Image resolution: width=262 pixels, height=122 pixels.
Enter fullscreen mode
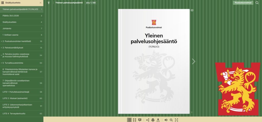coord(177,120)
